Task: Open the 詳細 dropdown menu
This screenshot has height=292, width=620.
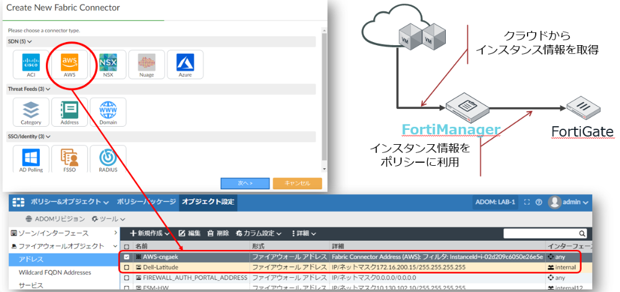Action: pos(303,233)
